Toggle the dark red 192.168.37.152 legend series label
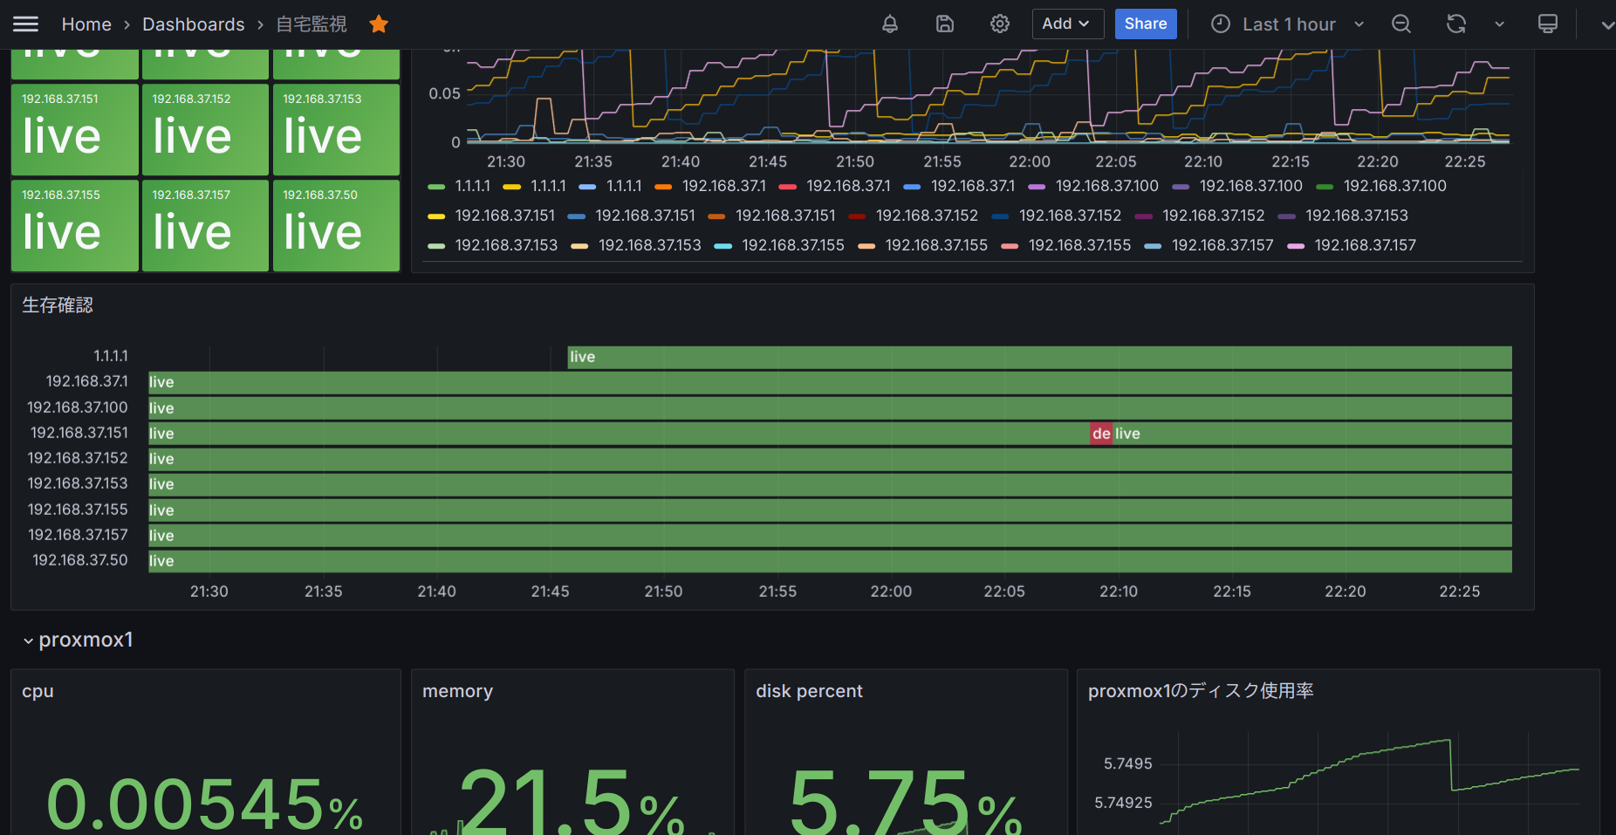This screenshot has height=835, width=1616. pyautogui.click(x=926, y=216)
